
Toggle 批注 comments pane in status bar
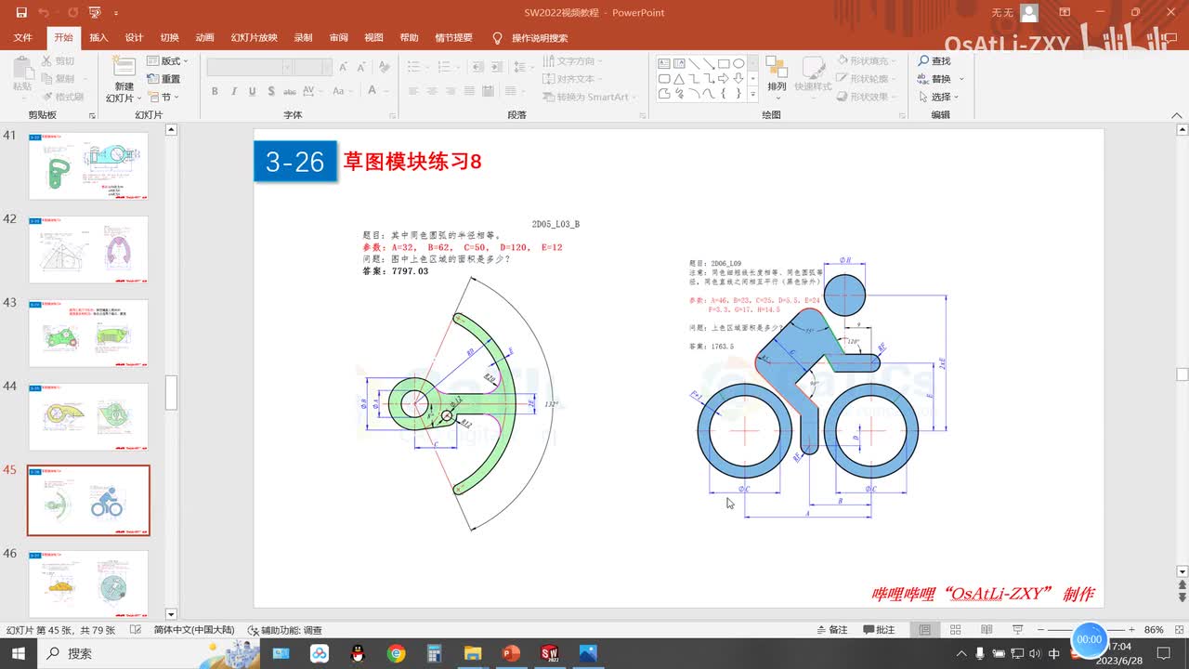tap(879, 630)
